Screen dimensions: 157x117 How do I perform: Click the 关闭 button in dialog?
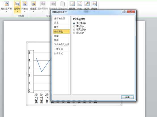(x=127, y=97)
